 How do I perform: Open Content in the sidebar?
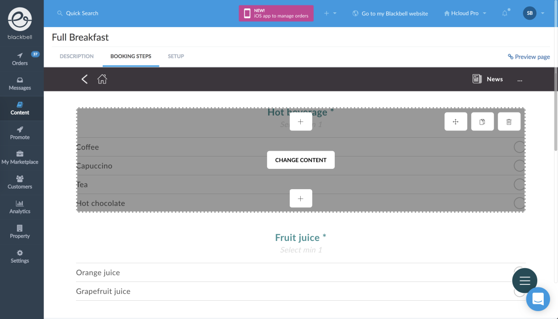pos(20,109)
